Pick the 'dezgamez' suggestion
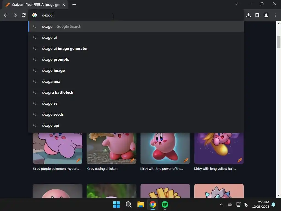This screenshot has width=281, height=211. point(136,81)
